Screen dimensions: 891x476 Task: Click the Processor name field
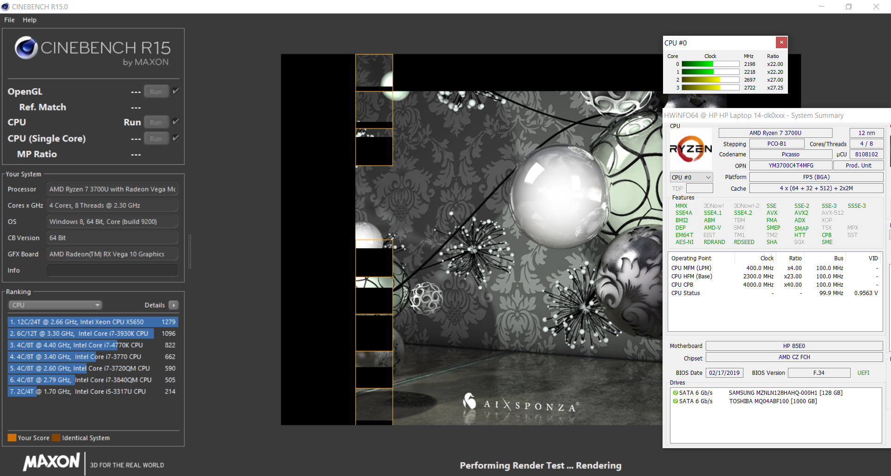point(112,189)
